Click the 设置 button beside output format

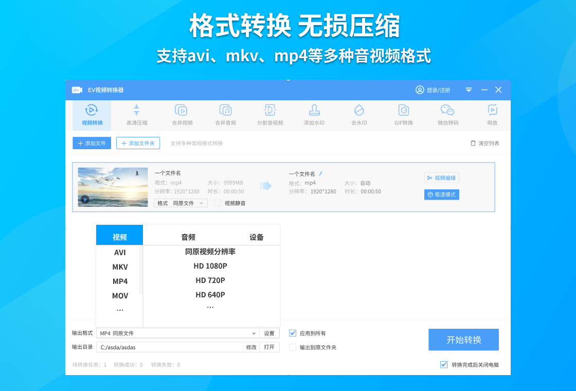click(269, 333)
